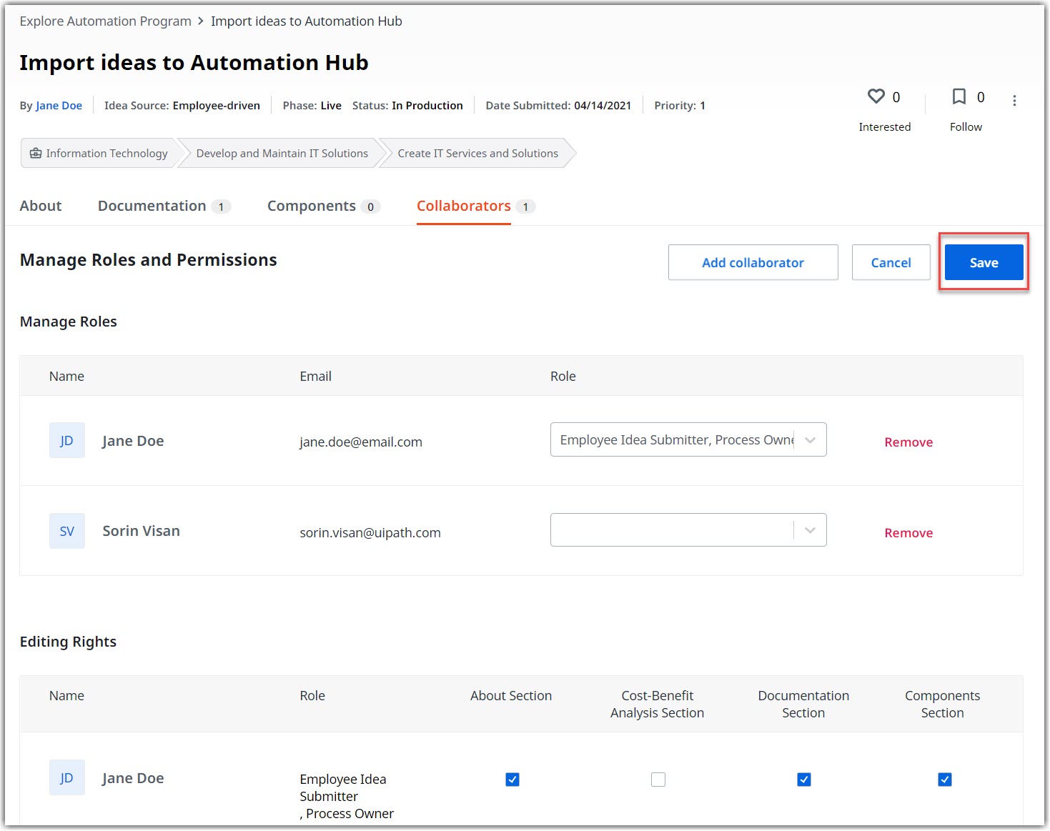The image size is (1050, 831).
Task: Click the Add collaborator button
Action: click(753, 263)
